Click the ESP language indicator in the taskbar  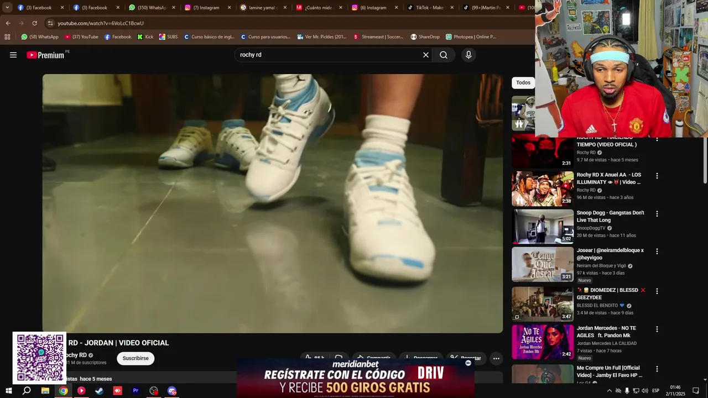tap(655, 391)
